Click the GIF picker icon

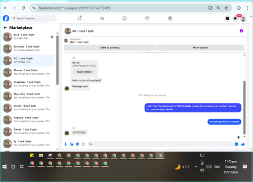[x=83, y=144]
